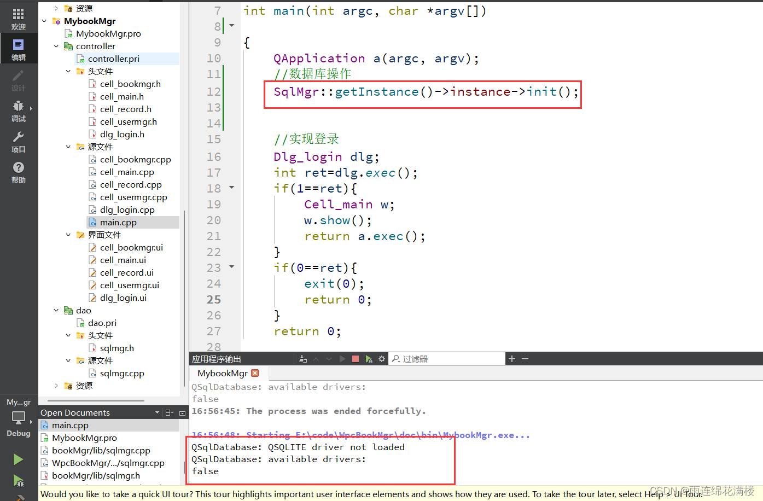Open cell_main.ui form file

click(x=123, y=260)
